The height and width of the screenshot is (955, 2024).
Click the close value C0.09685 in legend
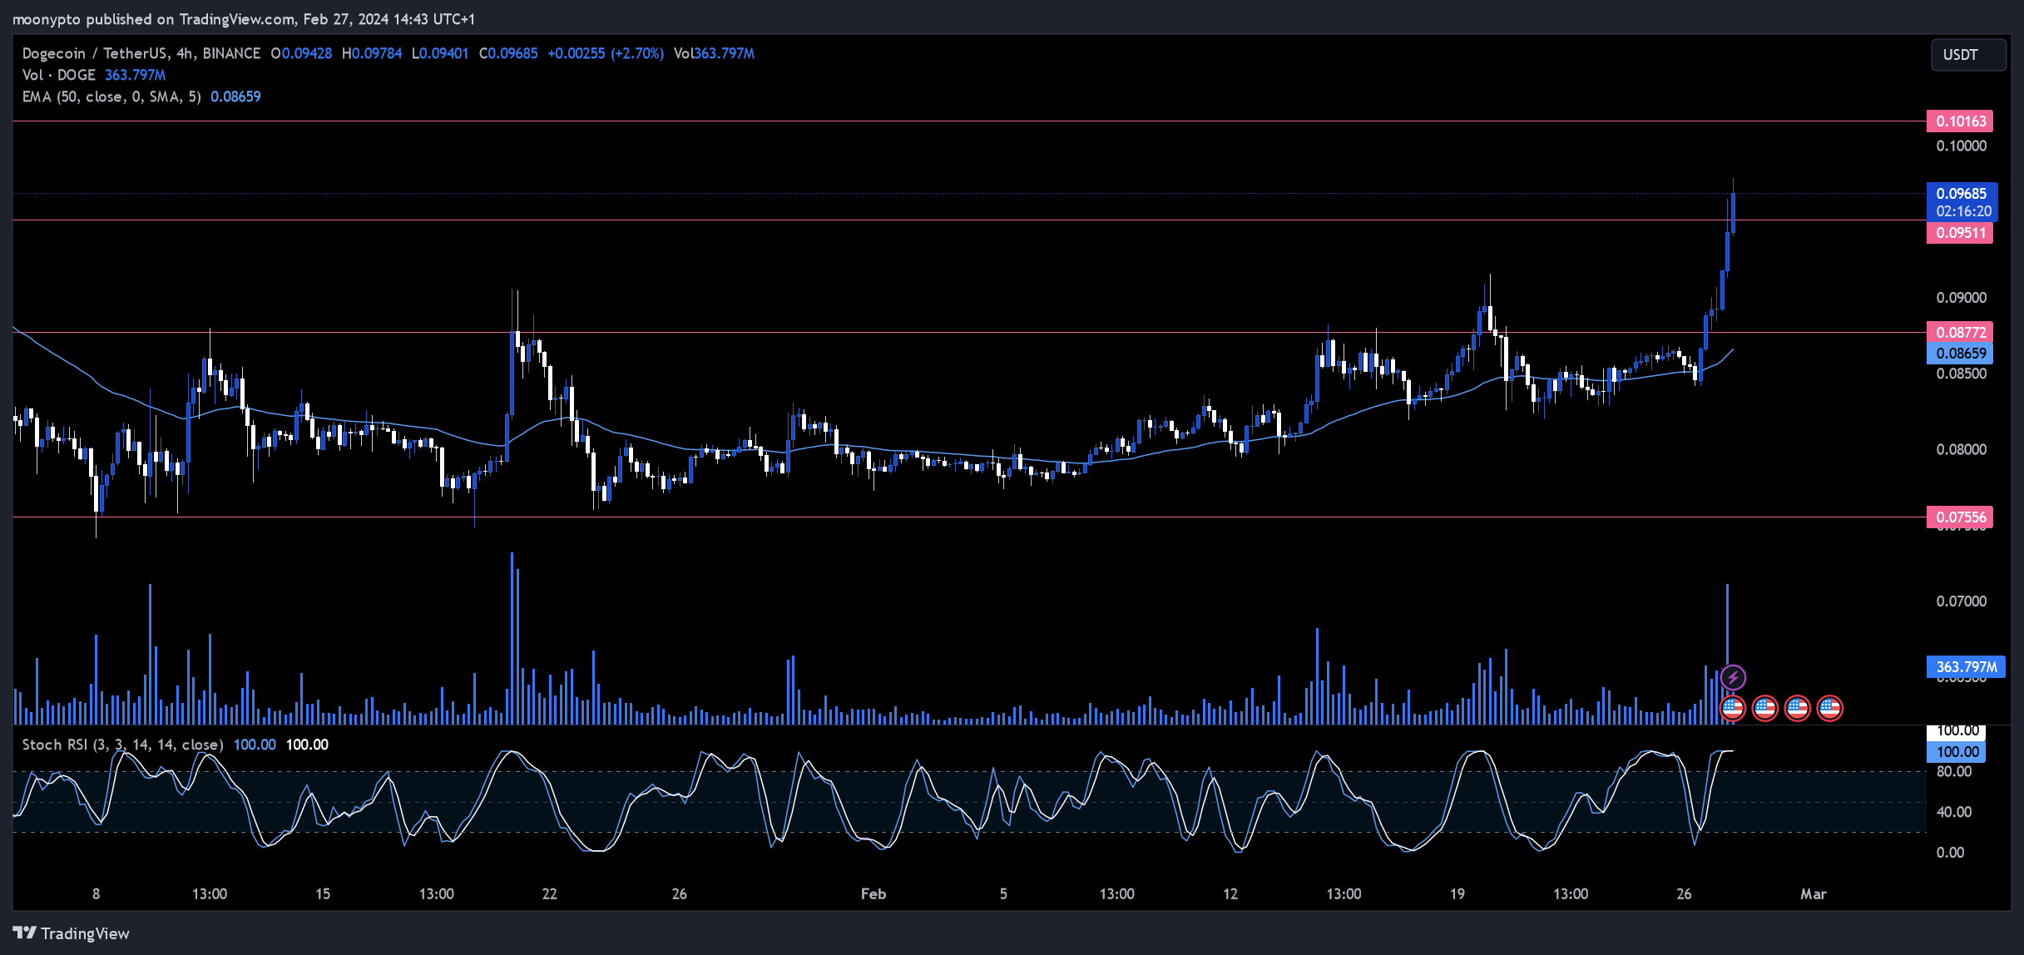click(x=508, y=53)
